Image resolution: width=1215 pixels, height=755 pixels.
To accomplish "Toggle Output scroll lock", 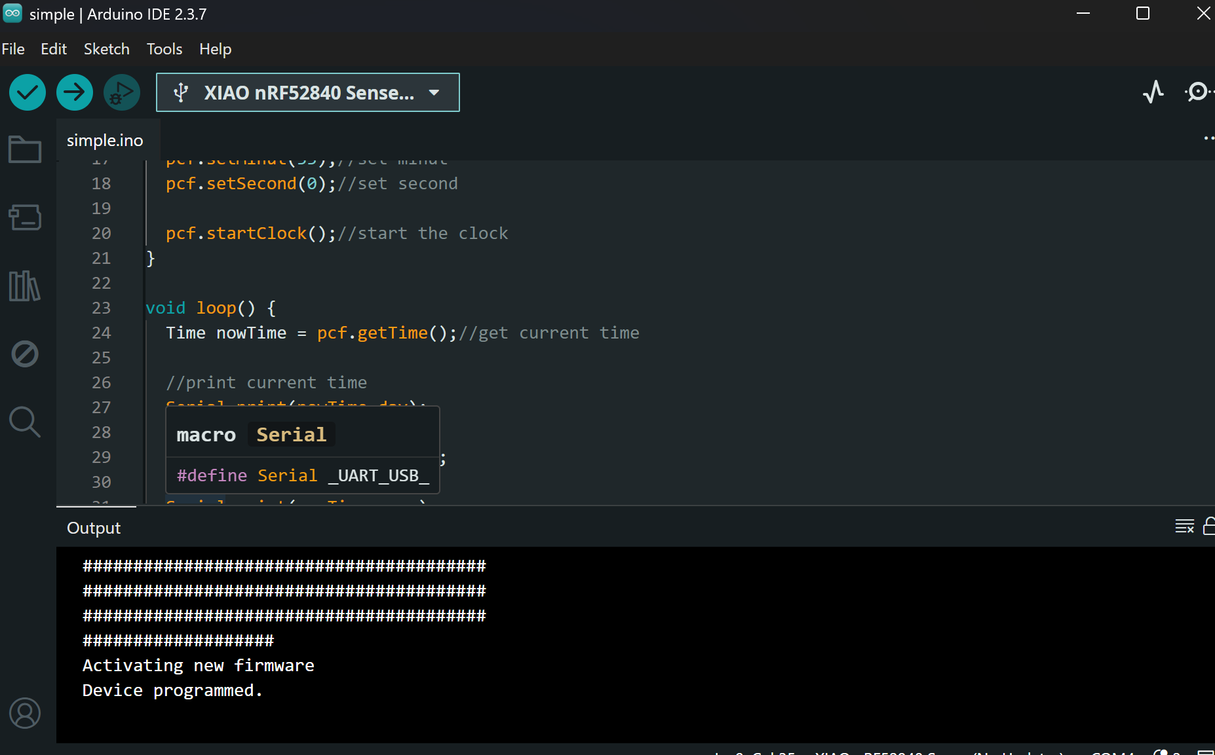I will (x=1210, y=526).
